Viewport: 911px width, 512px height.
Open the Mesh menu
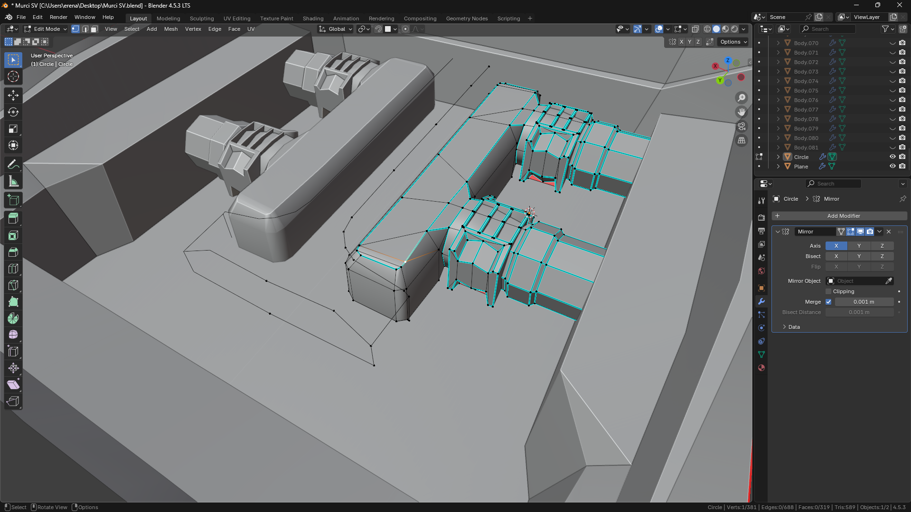[x=171, y=29]
